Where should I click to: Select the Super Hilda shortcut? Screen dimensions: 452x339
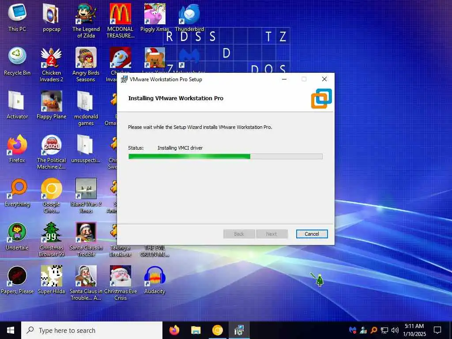[x=51, y=280]
